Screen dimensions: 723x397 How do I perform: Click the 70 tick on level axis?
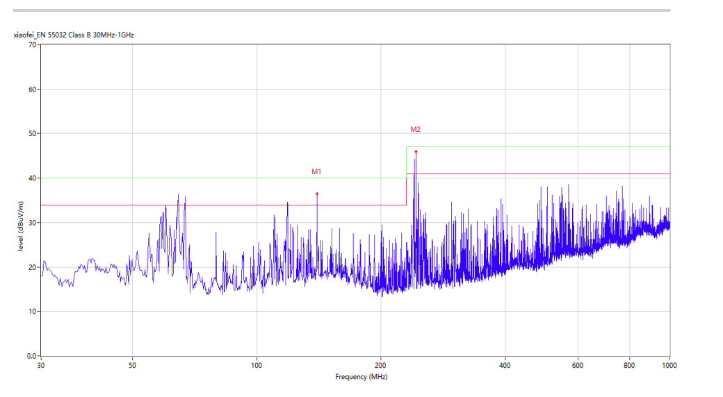tap(32, 45)
